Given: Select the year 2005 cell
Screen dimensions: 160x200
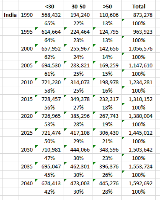Looking at the screenshot, I should point(27,65).
